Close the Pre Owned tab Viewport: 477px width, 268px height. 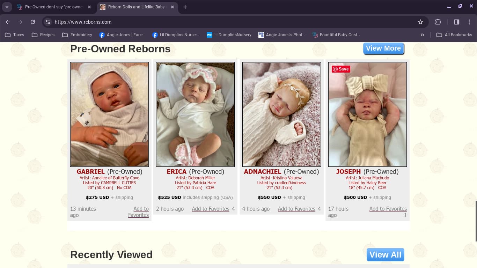point(89,7)
